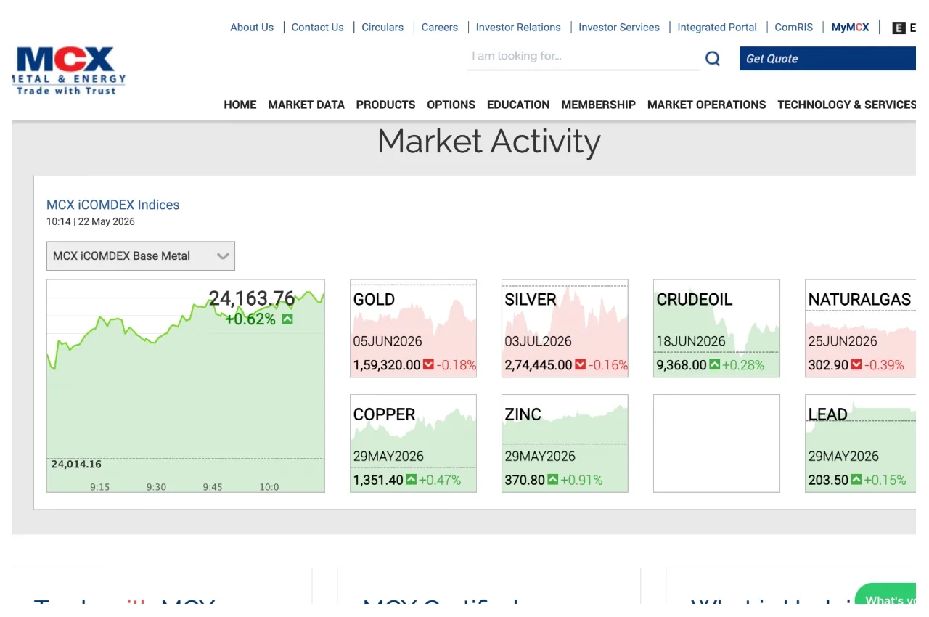The width and height of the screenshot is (929, 617).
Task: Click the SILVER expiry date 03JUL2026
Action: point(539,341)
